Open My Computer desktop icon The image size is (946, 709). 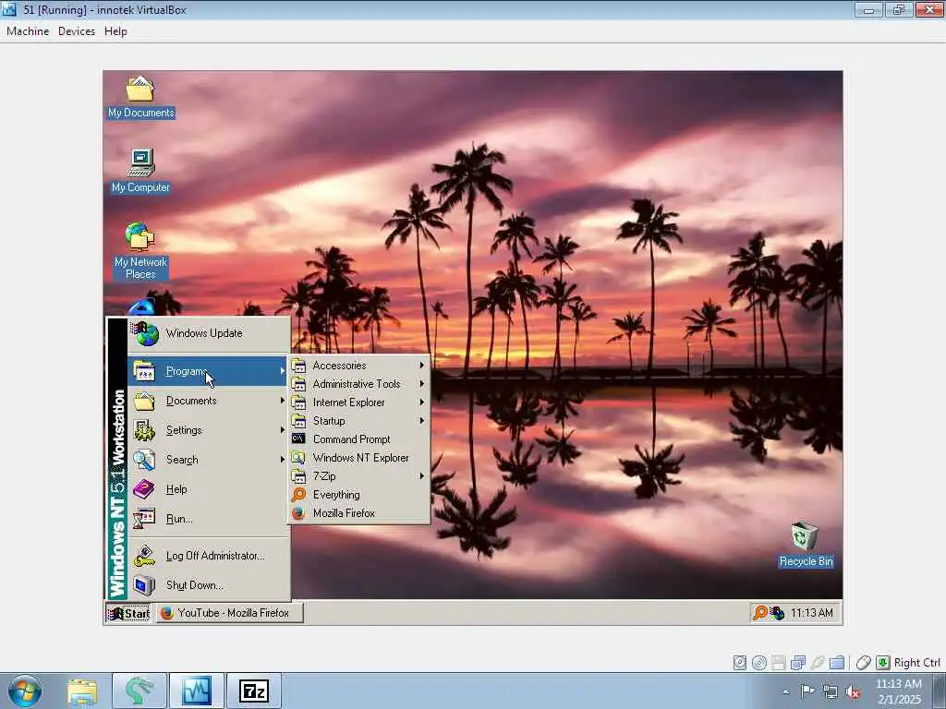tap(140, 171)
